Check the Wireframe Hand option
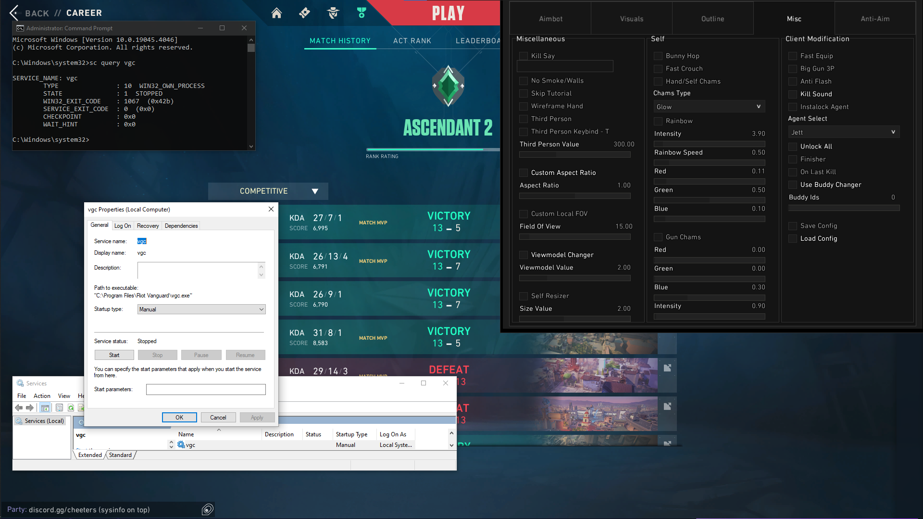Image resolution: width=923 pixels, height=519 pixels. coord(524,106)
